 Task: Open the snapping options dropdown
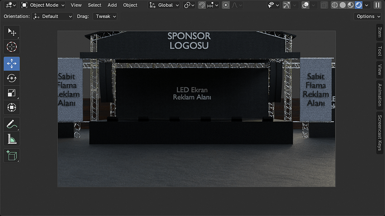click(213, 5)
